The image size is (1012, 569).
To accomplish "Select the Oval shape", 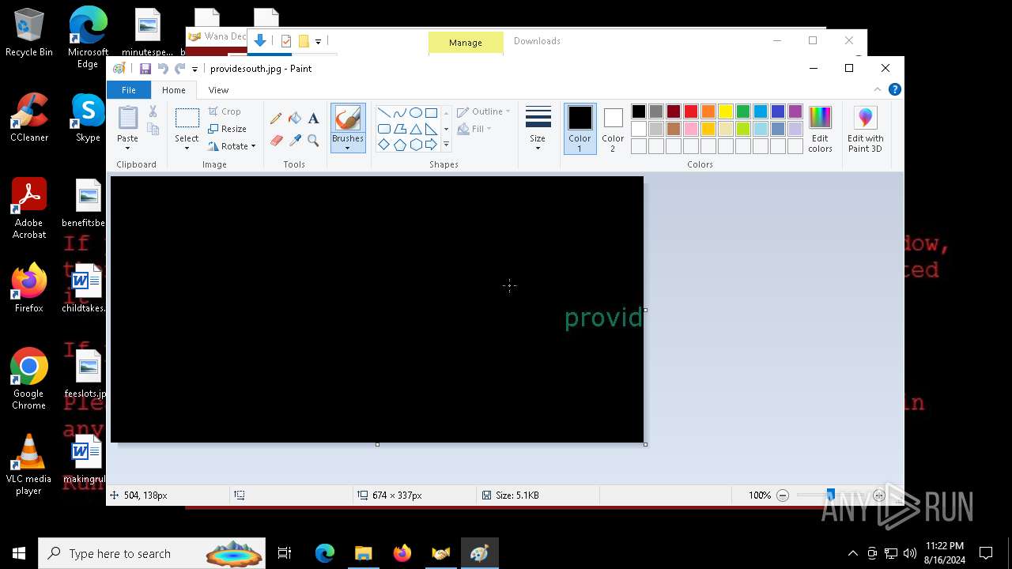I will pos(415,113).
